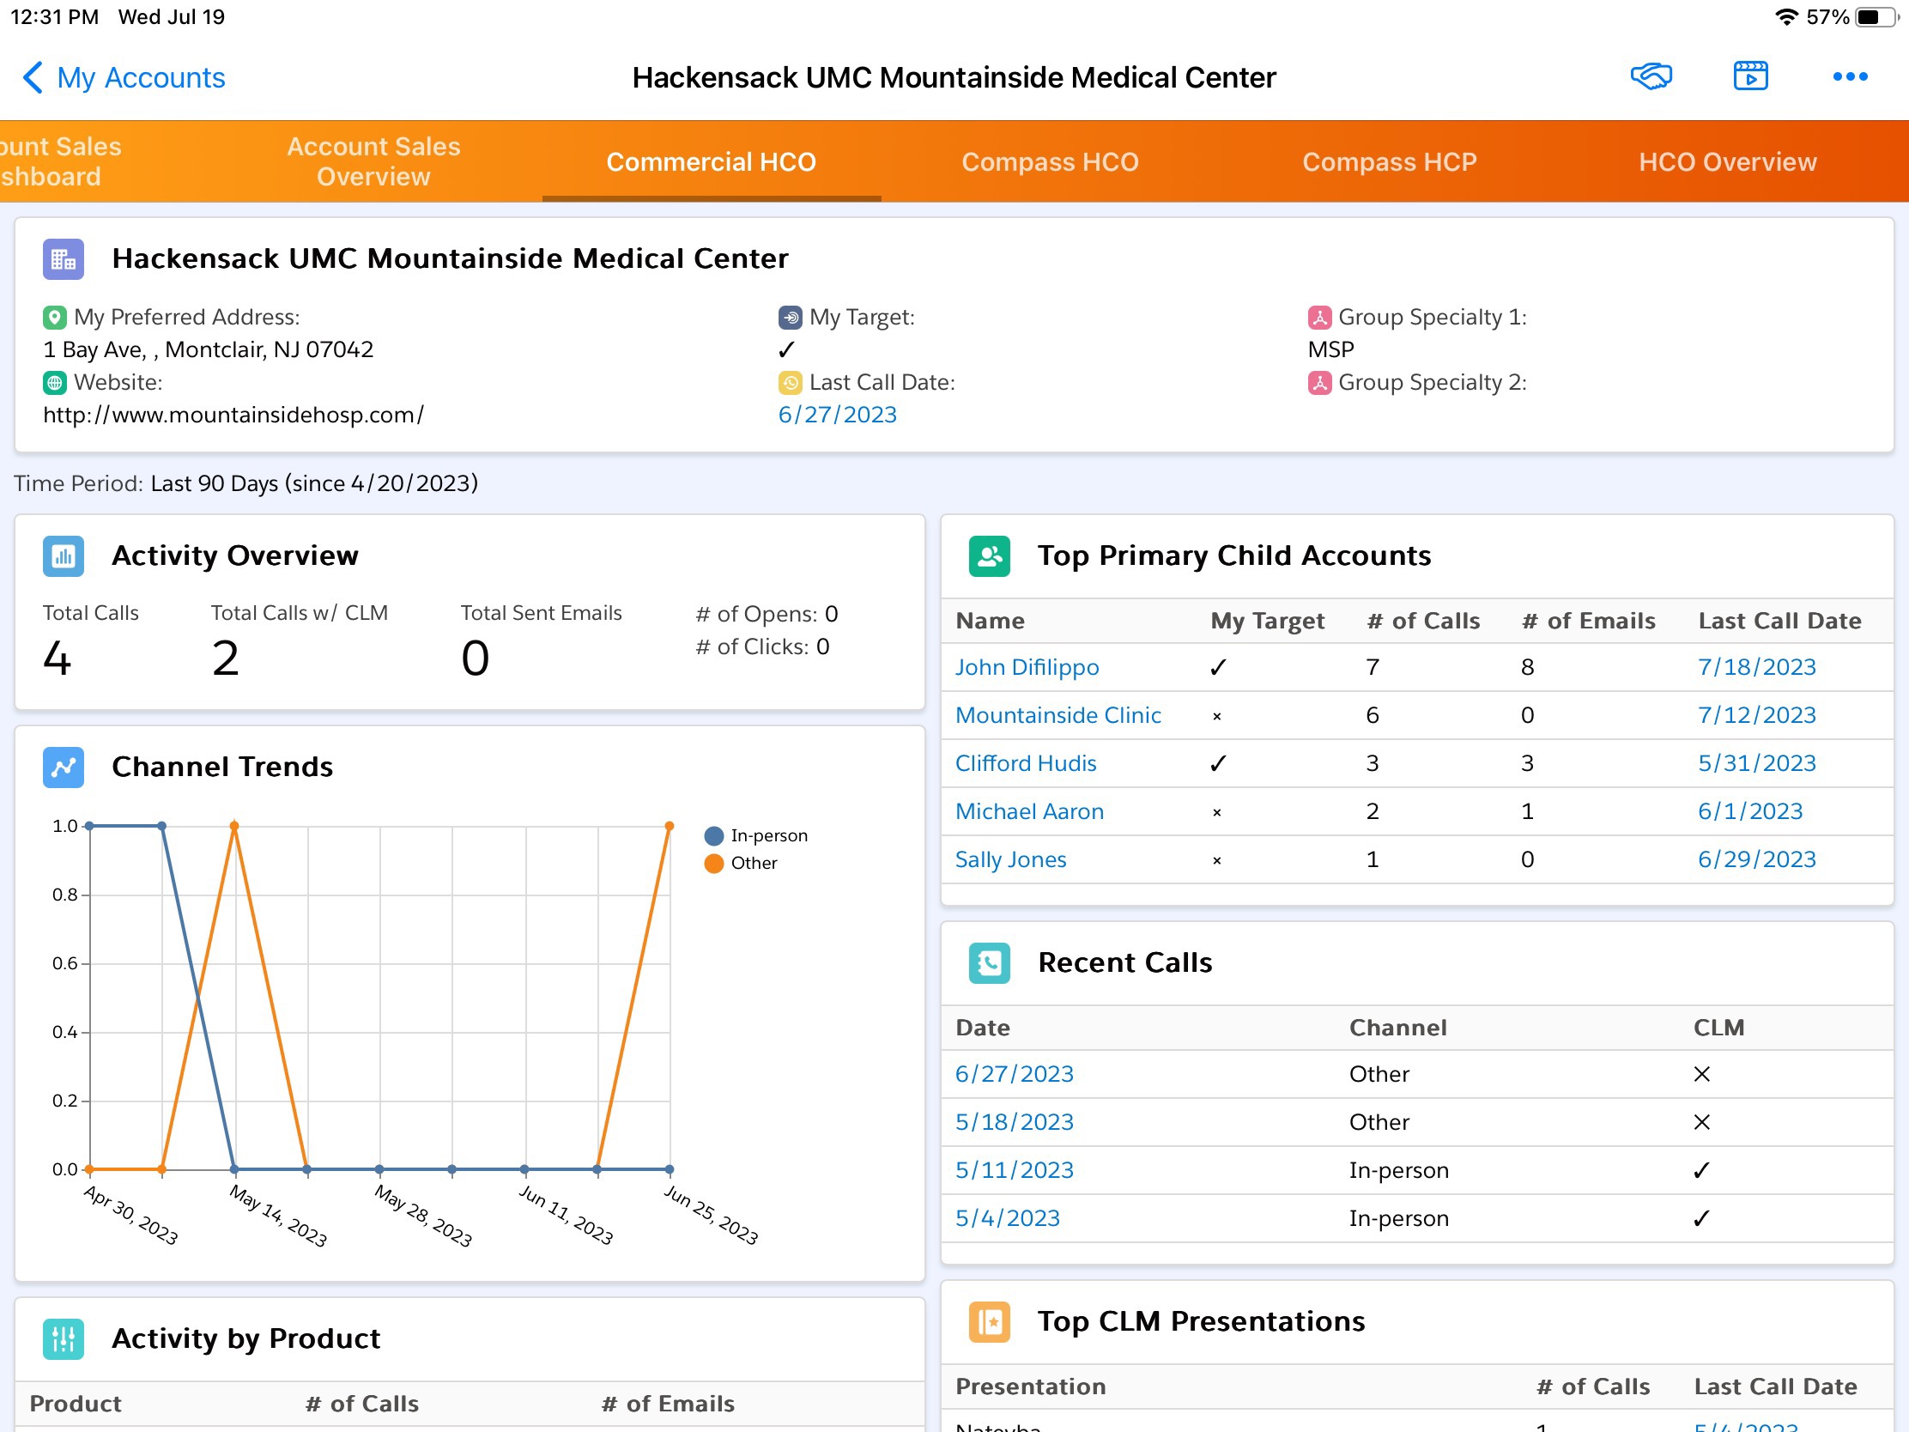This screenshot has height=1432, width=1909.
Task: Open the three-dot more options menu
Action: click(x=1850, y=76)
